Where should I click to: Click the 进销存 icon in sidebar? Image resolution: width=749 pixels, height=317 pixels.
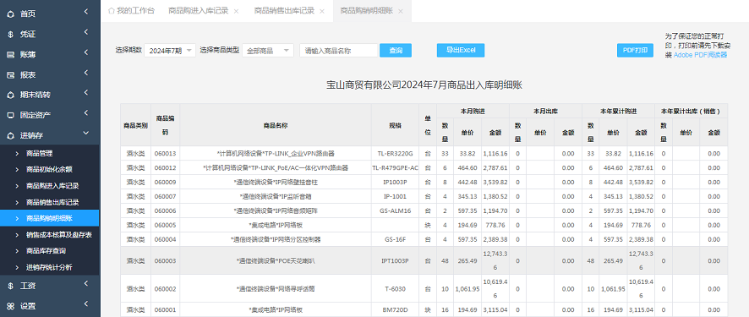pyautogui.click(x=10, y=135)
